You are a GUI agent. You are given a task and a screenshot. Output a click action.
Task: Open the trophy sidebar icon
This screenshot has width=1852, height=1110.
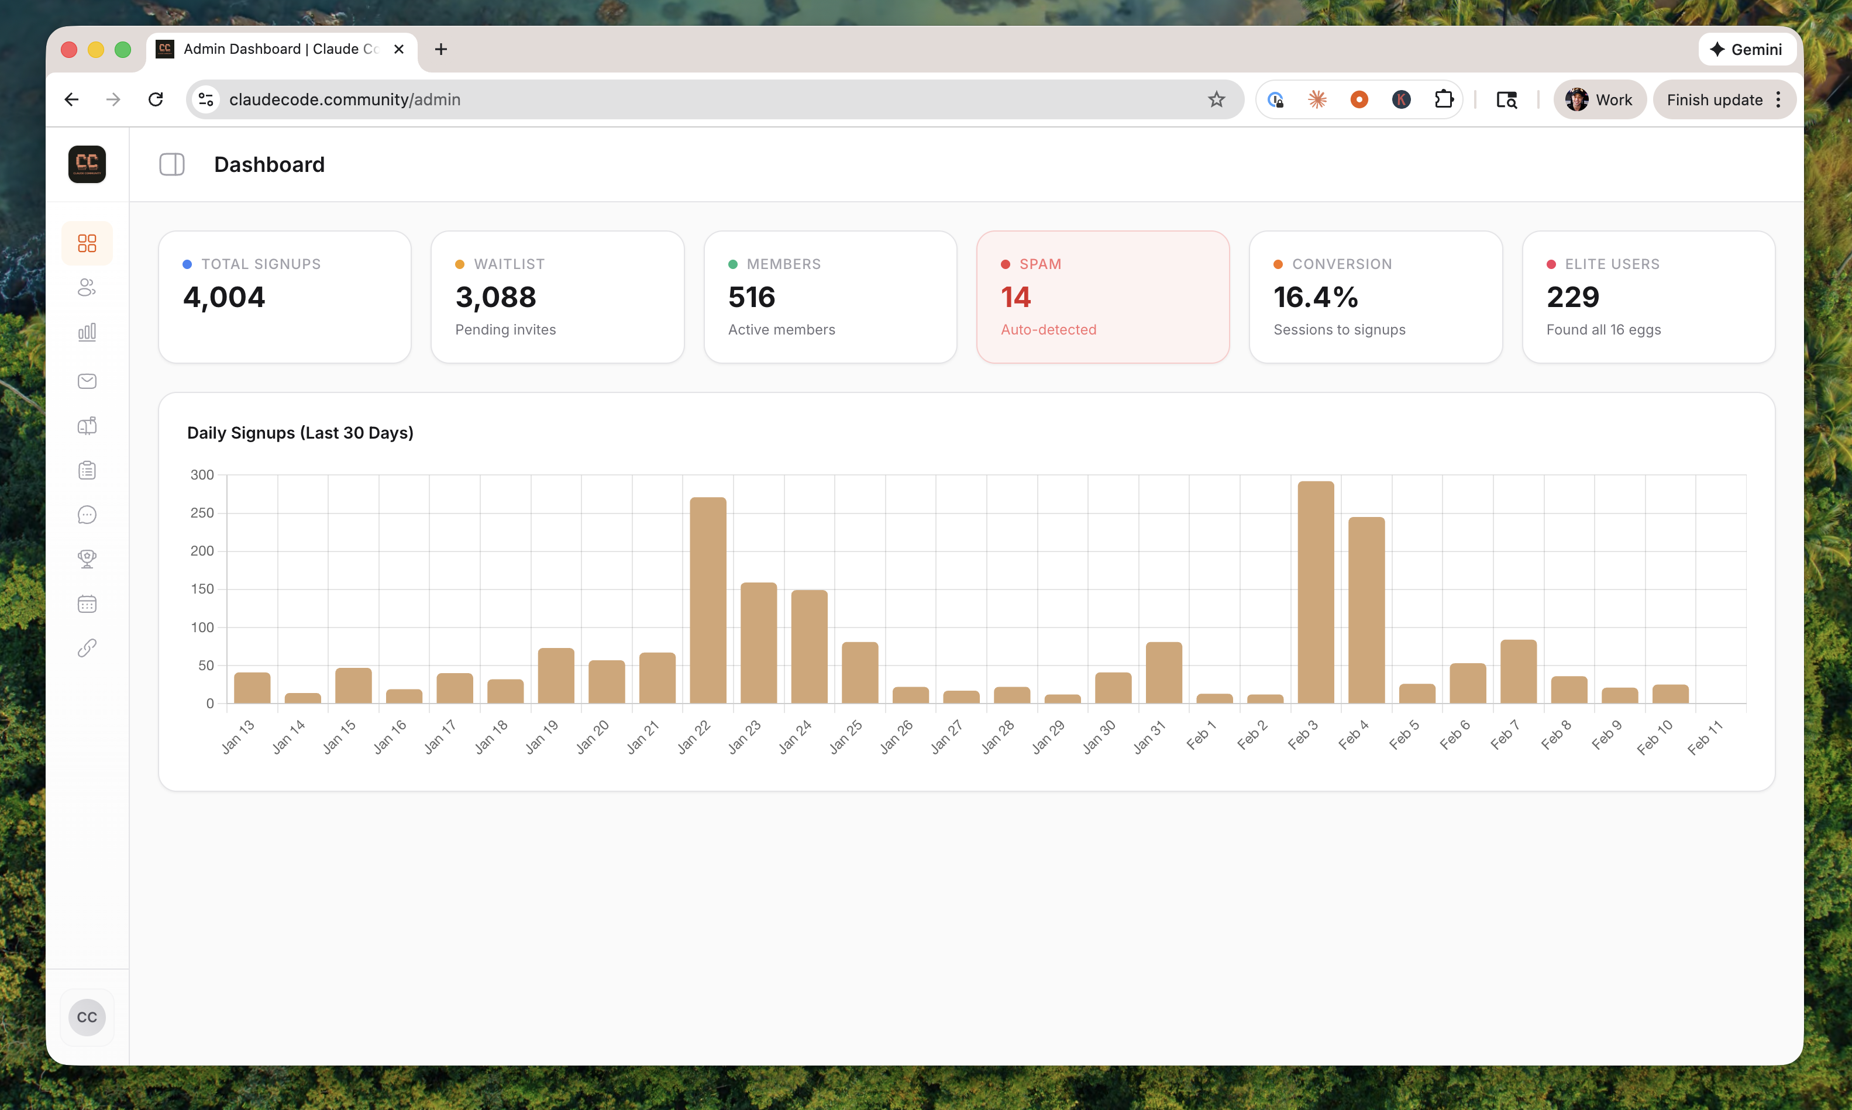(x=87, y=559)
